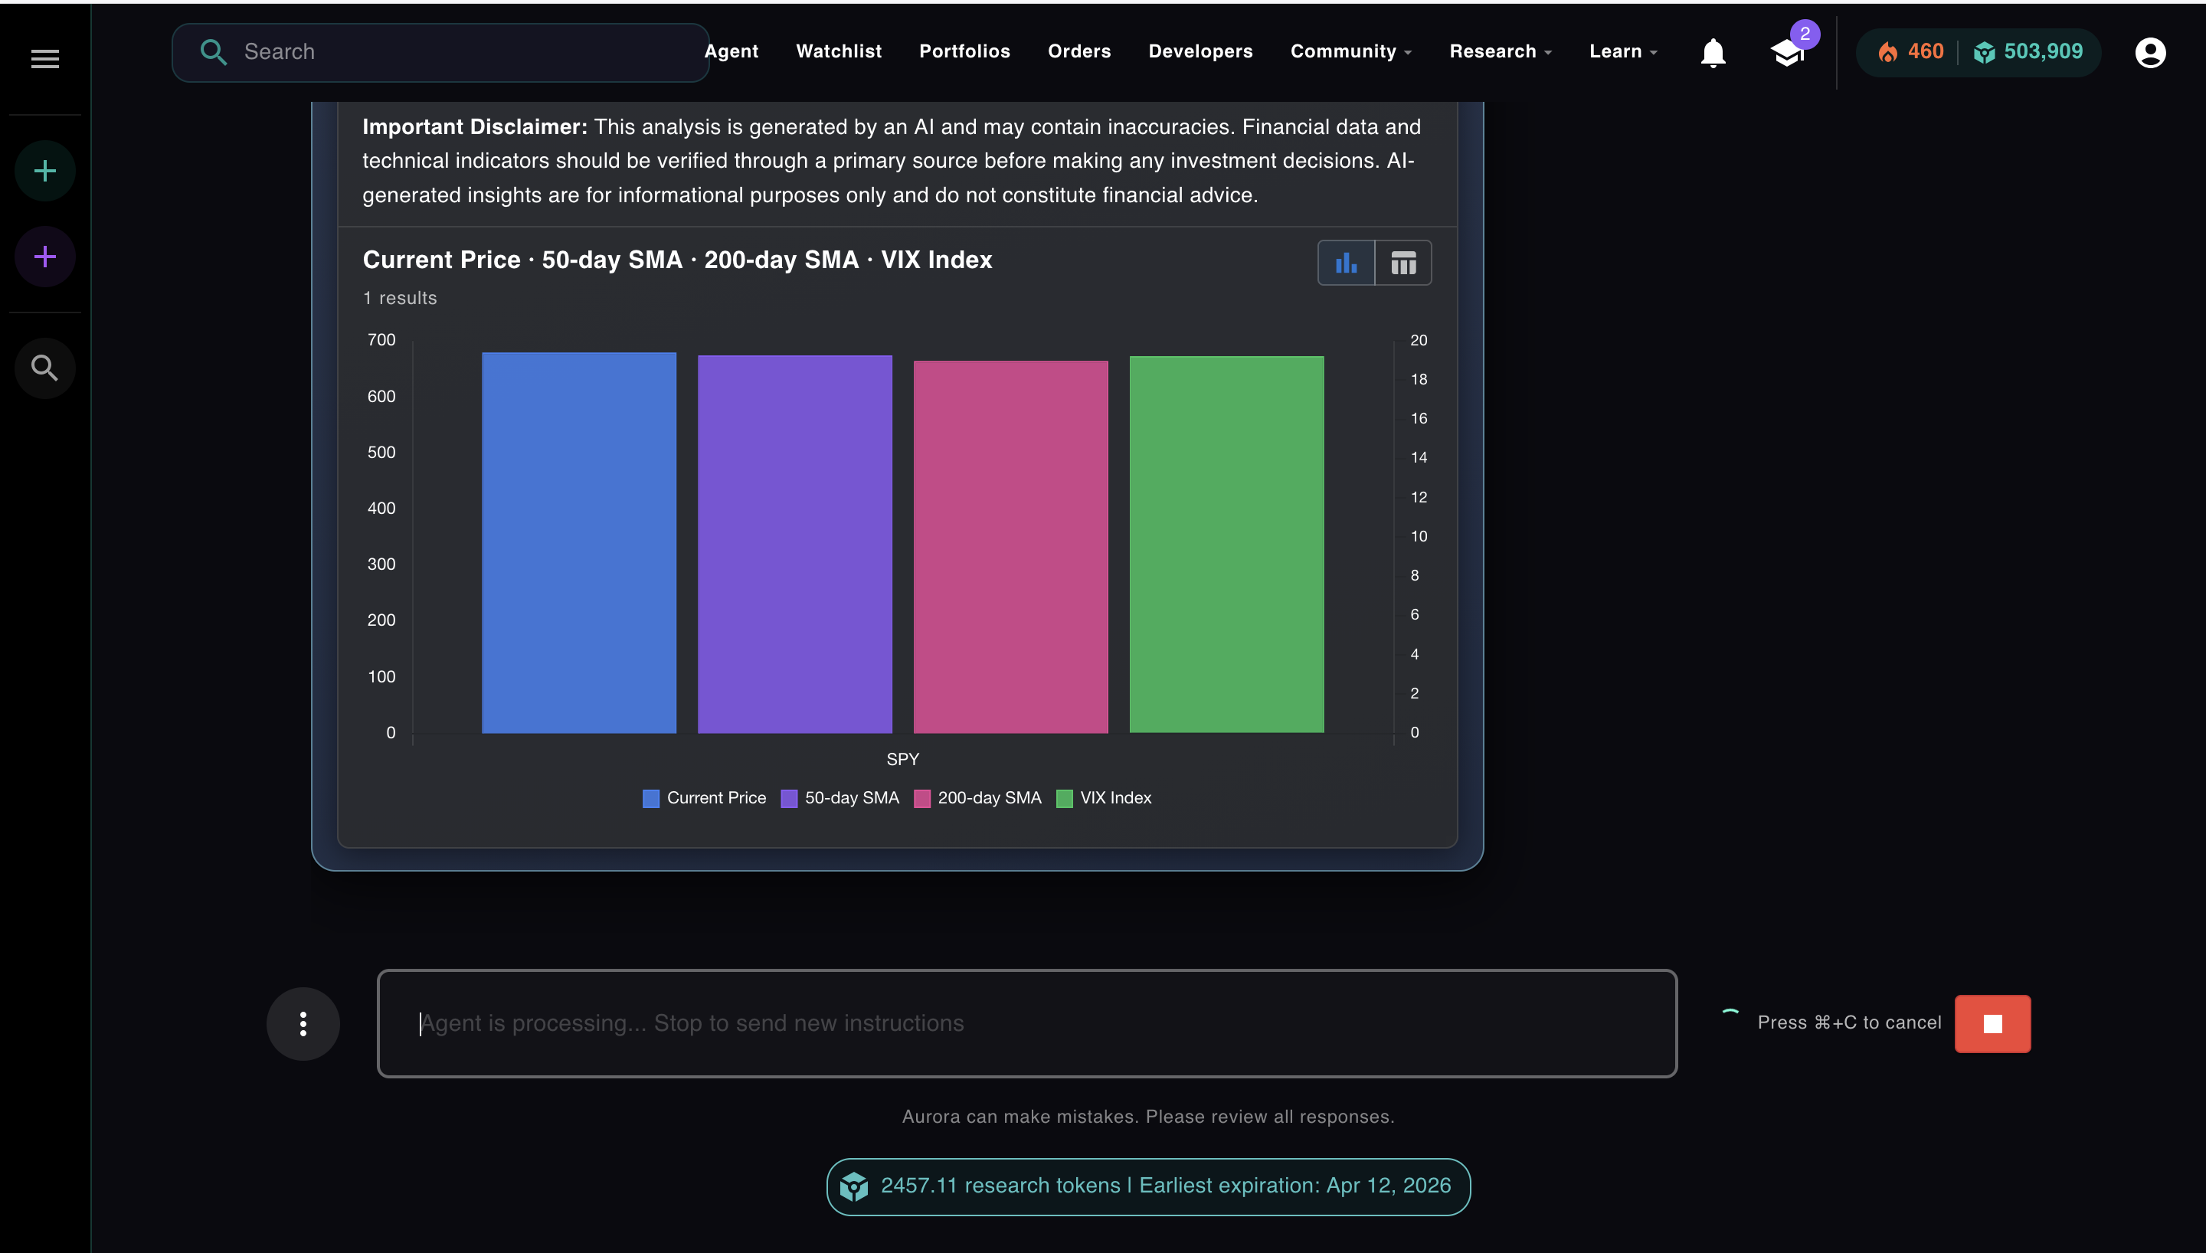Go to the Watchlist tab
Screen dimensions: 2206x1253
click(838, 51)
